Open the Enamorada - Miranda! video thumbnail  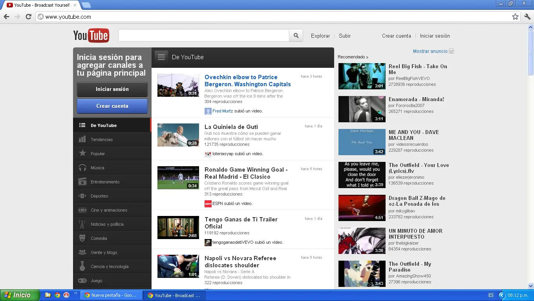pyautogui.click(x=362, y=109)
